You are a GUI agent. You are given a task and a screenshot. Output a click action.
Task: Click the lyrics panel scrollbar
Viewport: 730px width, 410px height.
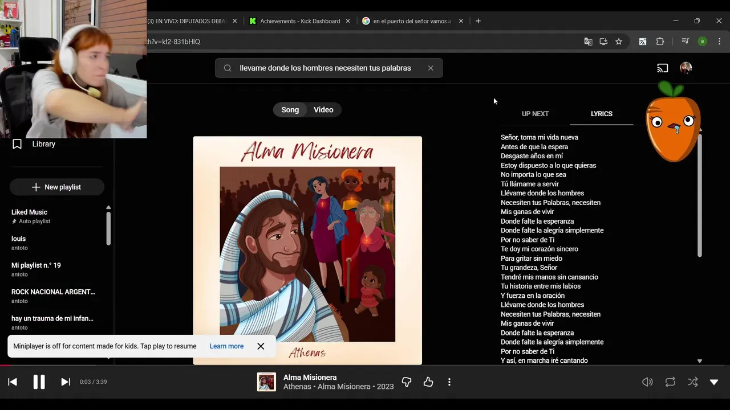pos(700,195)
